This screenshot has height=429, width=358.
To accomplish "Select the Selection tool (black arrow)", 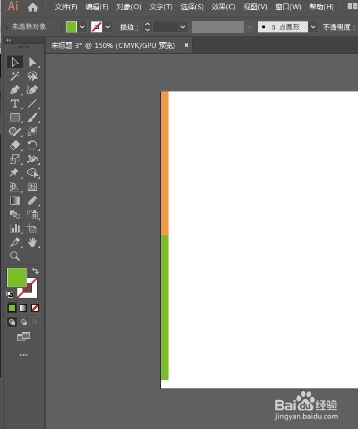I will click(x=15, y=62).
